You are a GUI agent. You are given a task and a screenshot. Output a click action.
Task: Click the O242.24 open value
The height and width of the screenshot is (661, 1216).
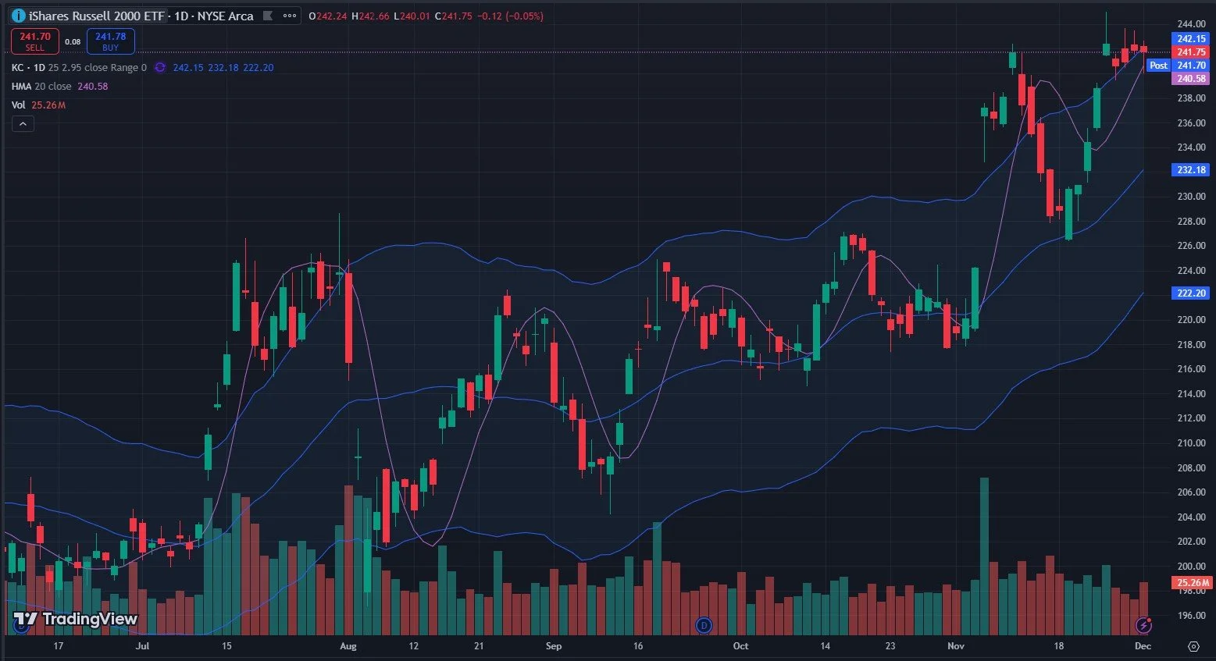[328, 16]
